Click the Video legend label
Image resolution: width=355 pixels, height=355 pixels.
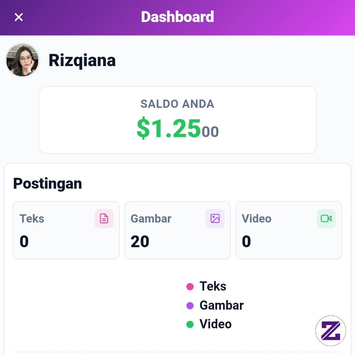tap(216, 324)
